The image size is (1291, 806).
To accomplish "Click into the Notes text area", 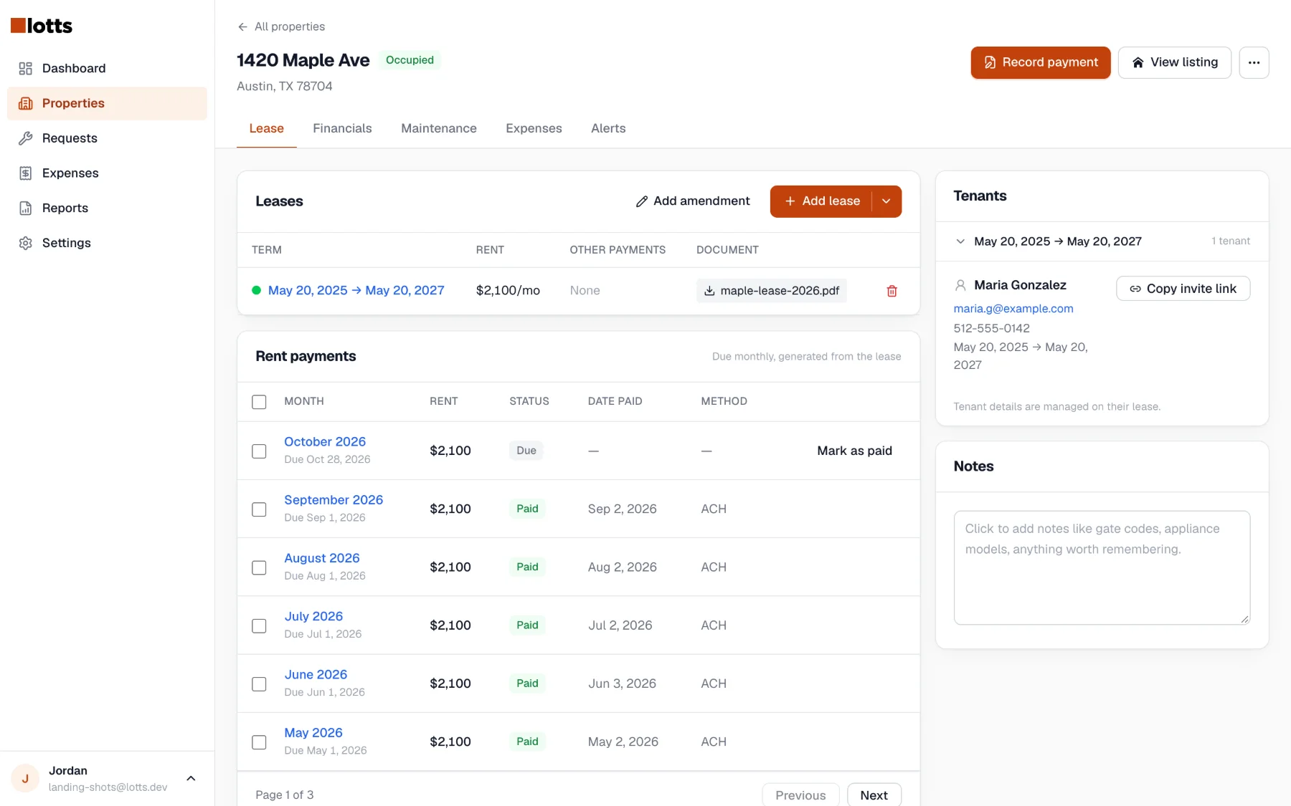I will [1102, 567].
